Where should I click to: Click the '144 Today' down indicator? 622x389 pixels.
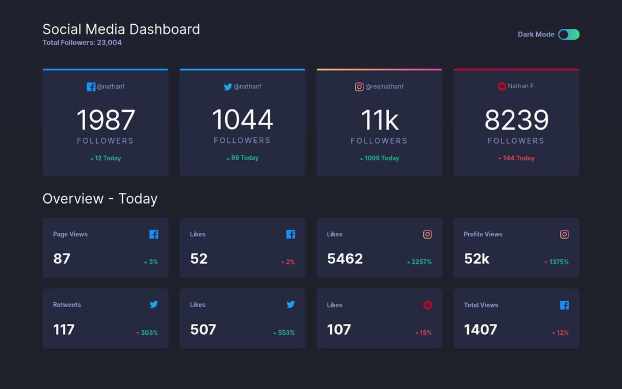[x=517, y=158]
